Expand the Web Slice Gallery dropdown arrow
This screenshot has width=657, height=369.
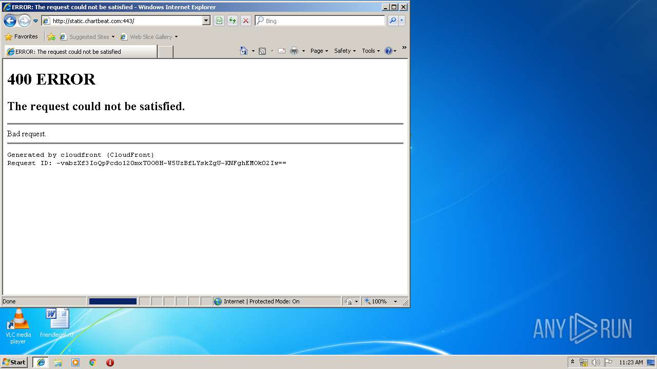click(x=176, y=37)
